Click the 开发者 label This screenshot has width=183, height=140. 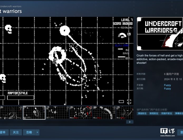(x=140, y=85)
